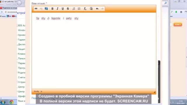Insert an image into the review
187x105 pixels.
(46, 8)
